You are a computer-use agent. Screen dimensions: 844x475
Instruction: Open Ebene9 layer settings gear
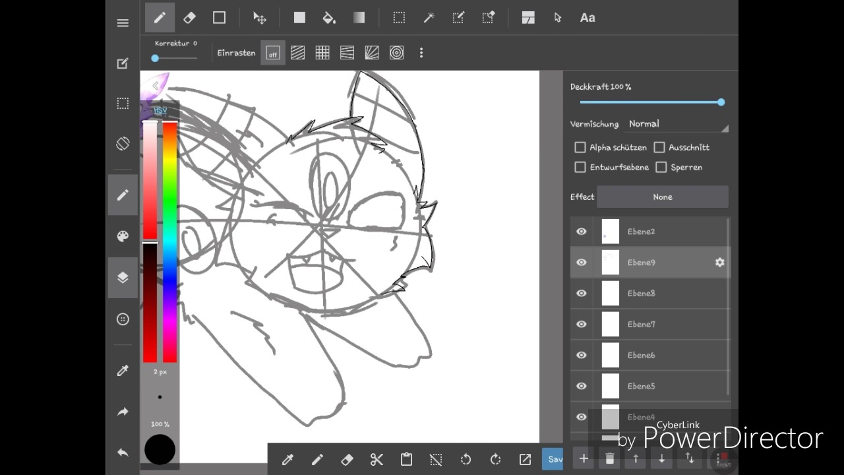[x=719, y=263]
